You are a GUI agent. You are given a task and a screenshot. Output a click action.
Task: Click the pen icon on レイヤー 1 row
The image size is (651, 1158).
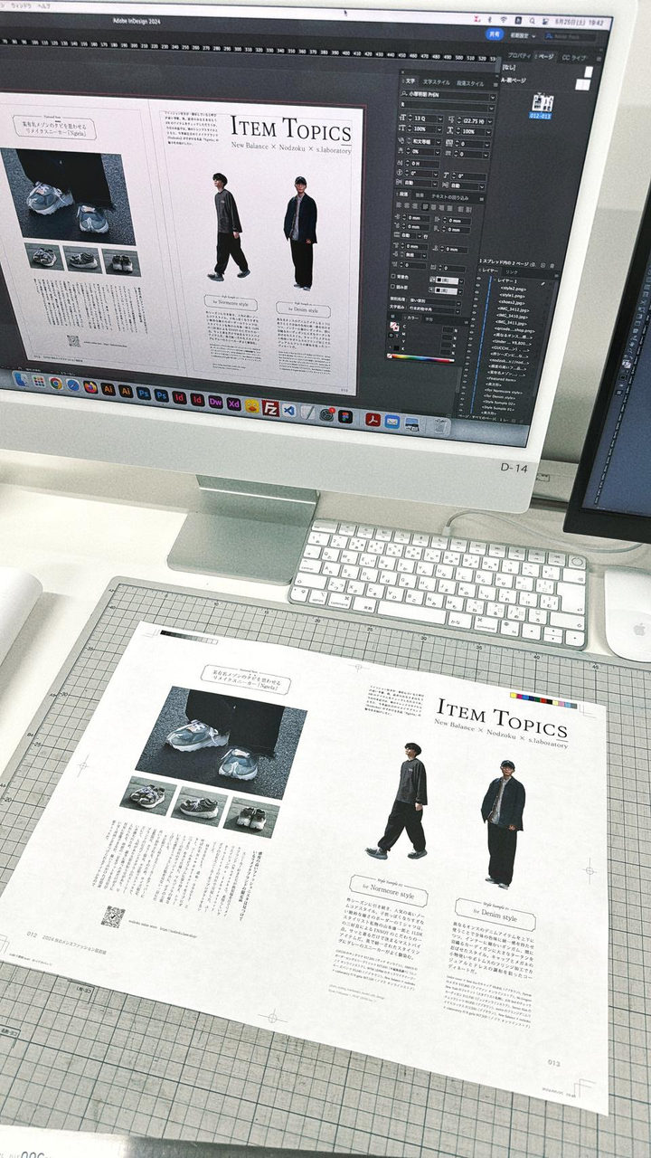tap(542, 284)
